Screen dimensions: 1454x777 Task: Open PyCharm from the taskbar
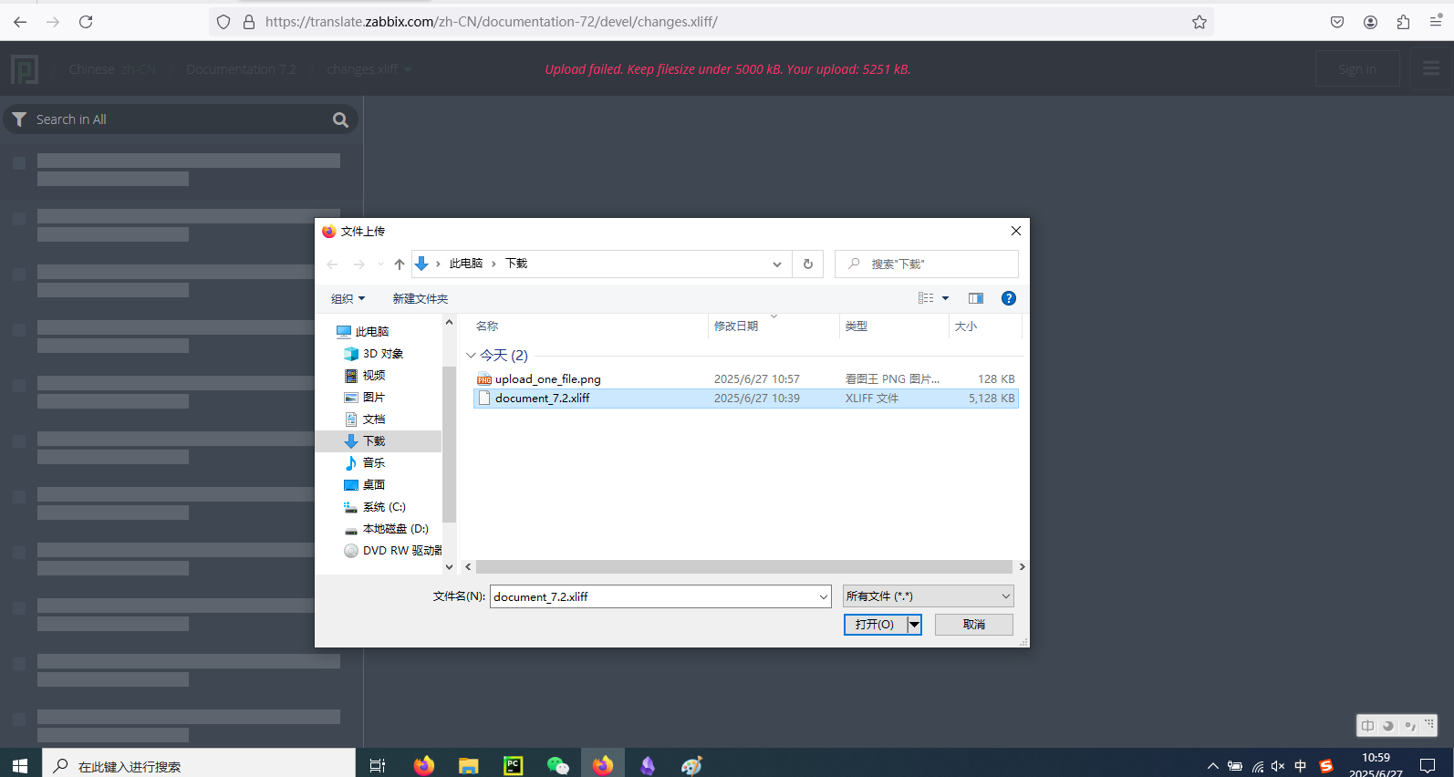click(x=514, y=765)
